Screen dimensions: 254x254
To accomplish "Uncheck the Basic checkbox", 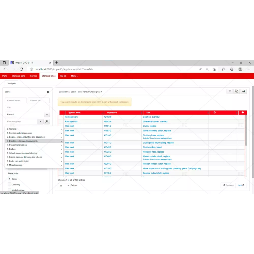I will click(9, 179).
